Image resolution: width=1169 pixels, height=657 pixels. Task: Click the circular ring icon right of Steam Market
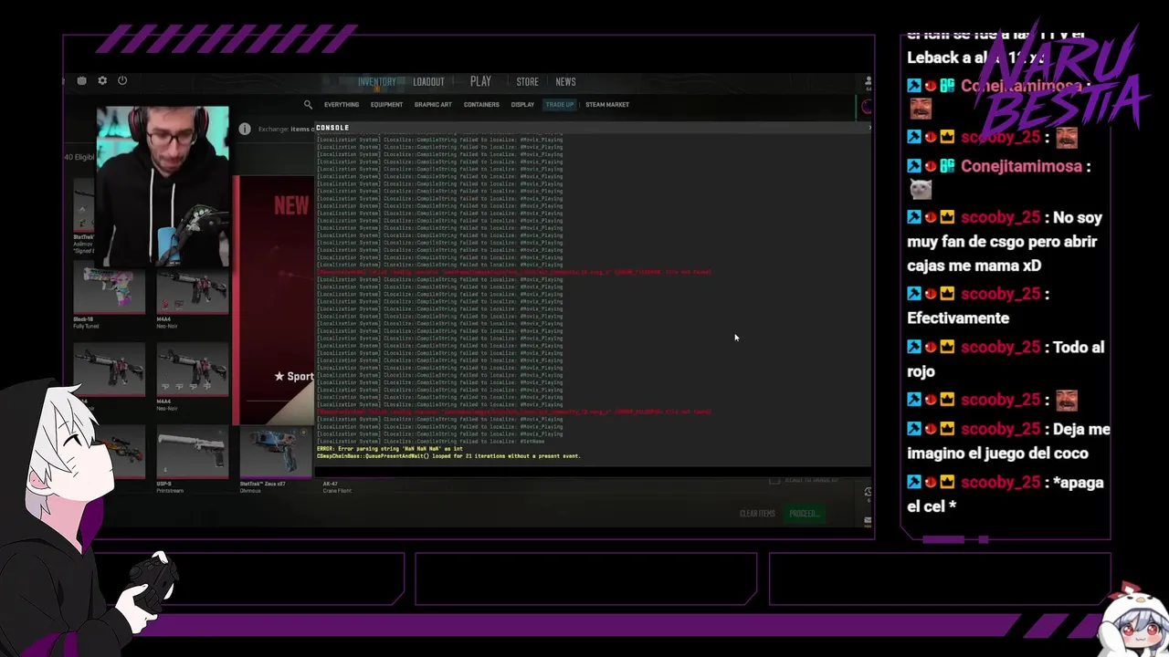click(x=867, y=107)
